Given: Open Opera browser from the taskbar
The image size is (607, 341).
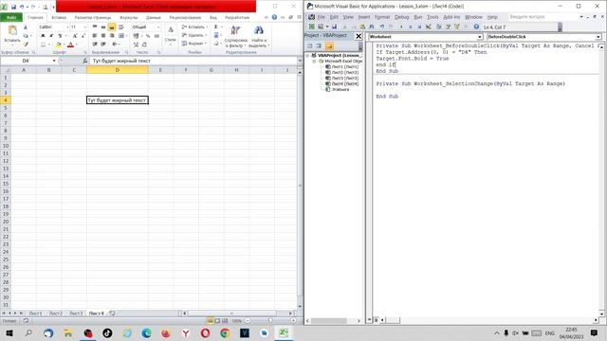Looking at the screenshot, I should [205, 332].
